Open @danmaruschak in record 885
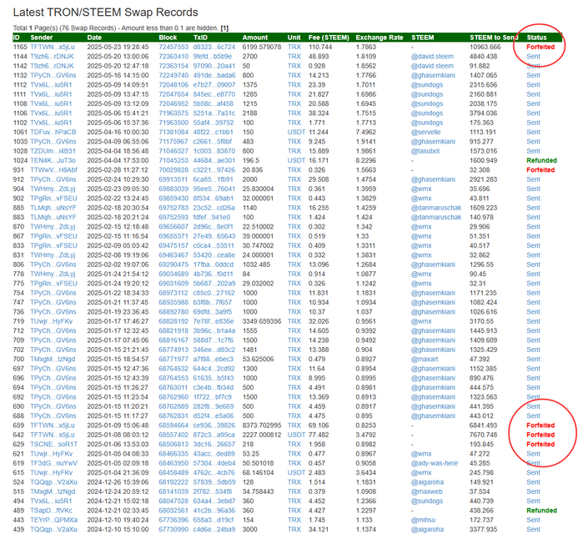 [x=436, y=208]
